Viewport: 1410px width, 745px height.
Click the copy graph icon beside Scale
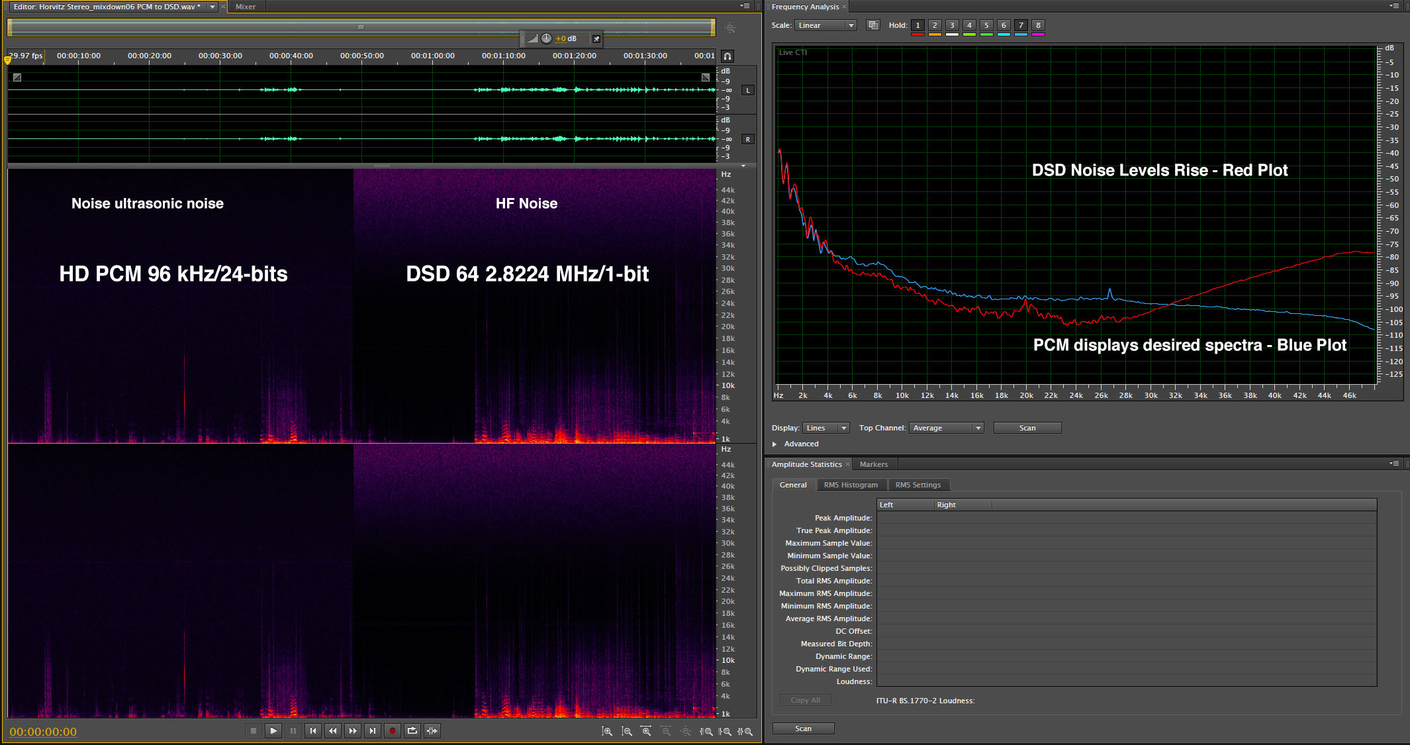click(x=873, y=25)
